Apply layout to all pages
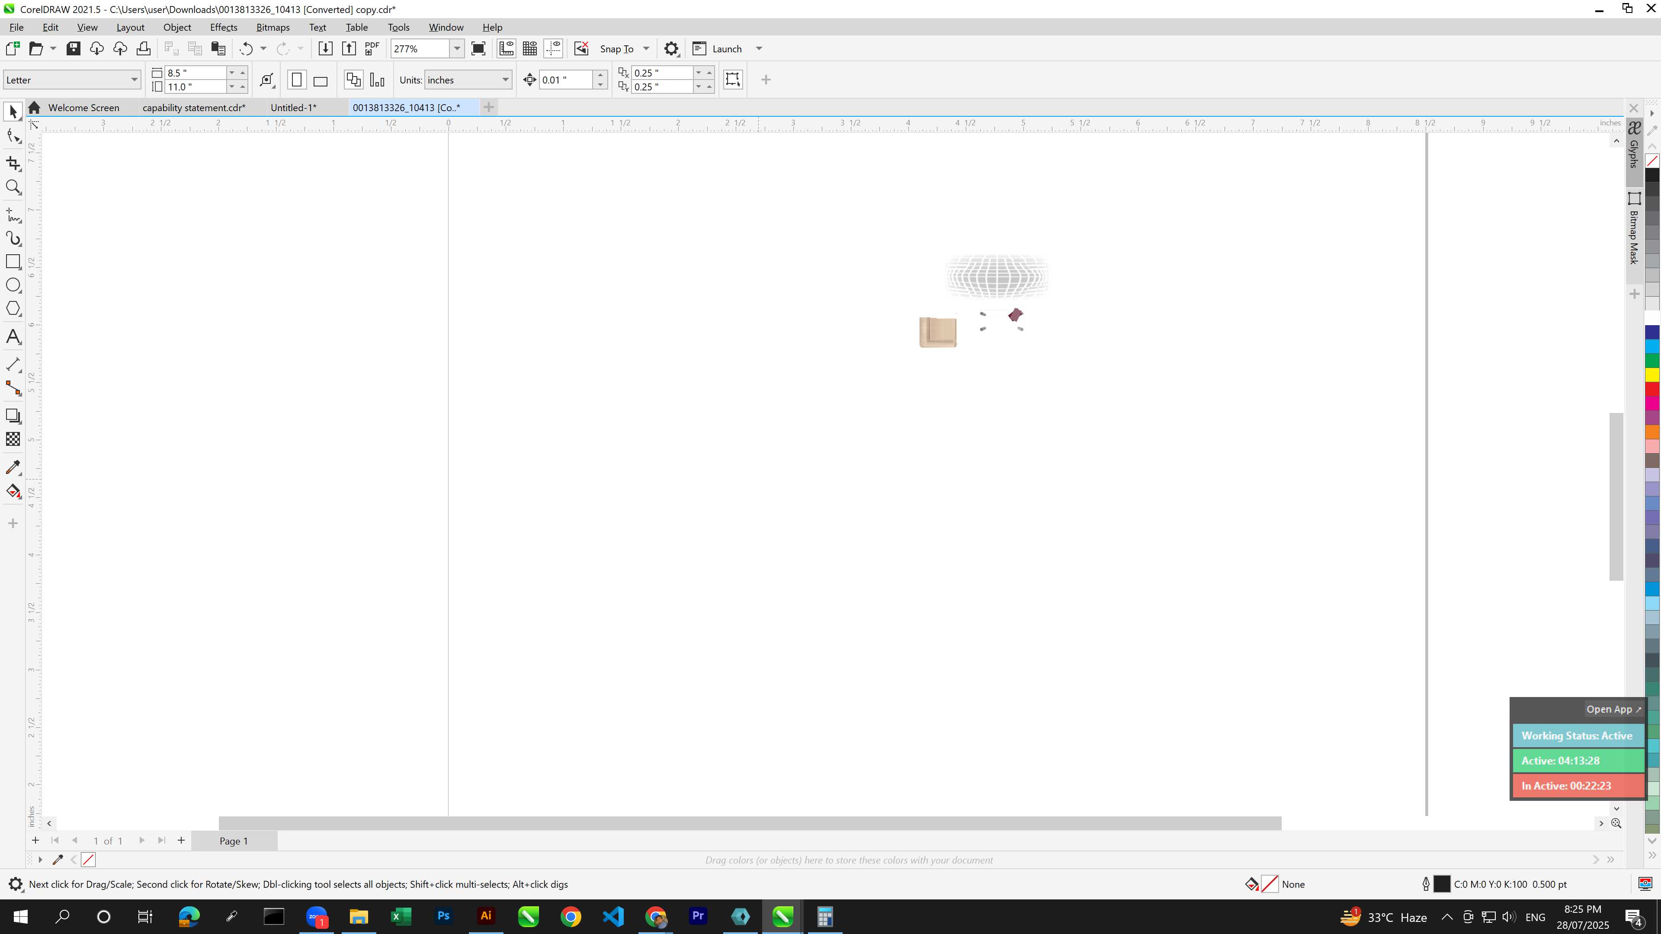 pyautogui.click(x=353, y=80)
